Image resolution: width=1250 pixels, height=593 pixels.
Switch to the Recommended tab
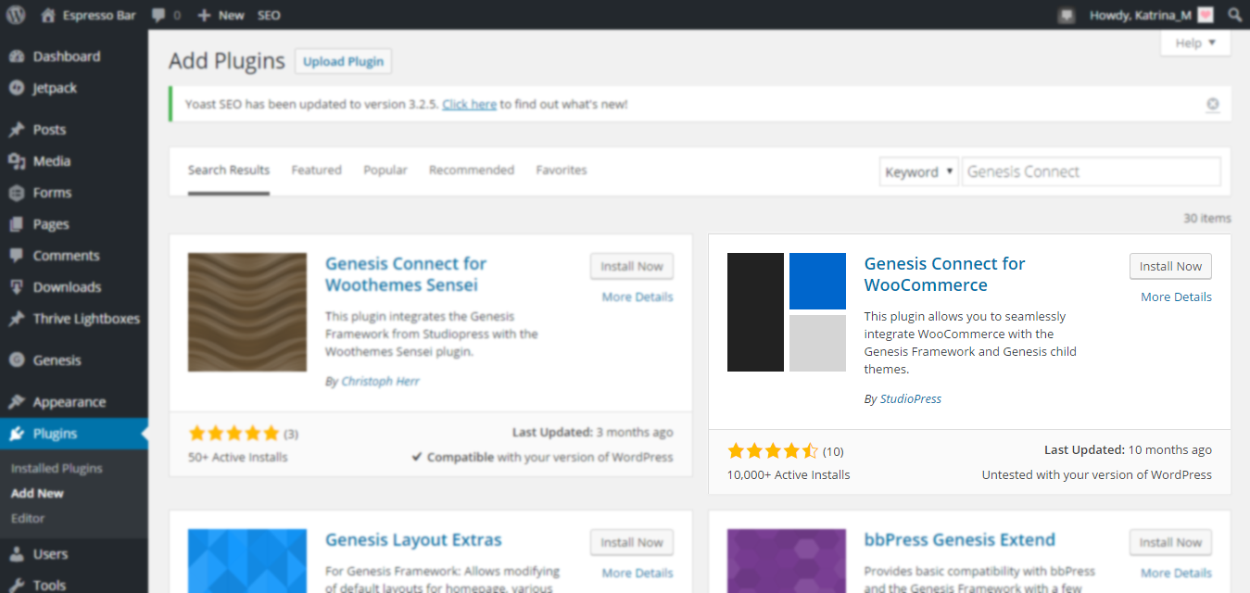(472, 170)
